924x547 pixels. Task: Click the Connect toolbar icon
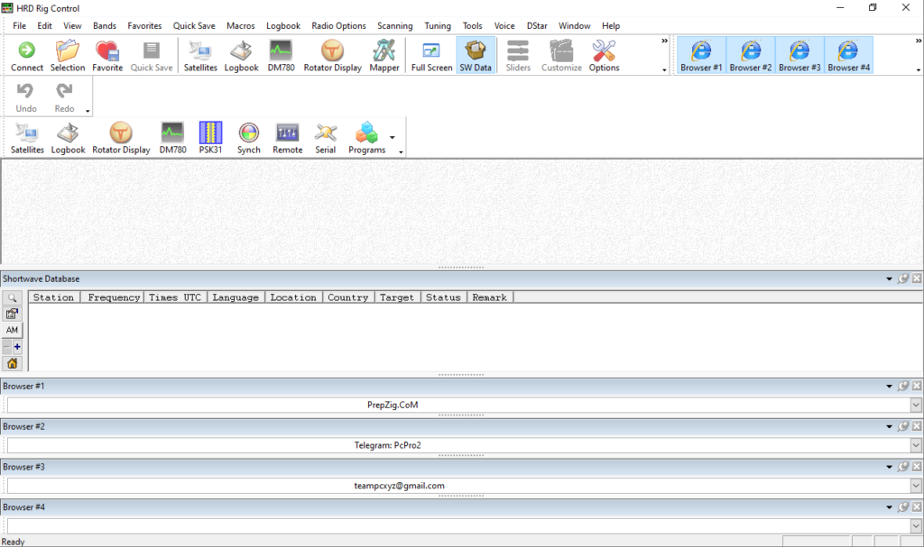click(x=26, y=56)
